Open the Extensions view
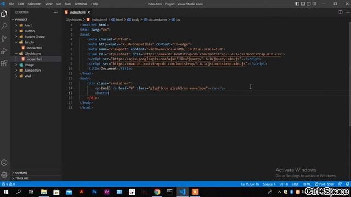The width and height of the screenshot is (351, 197). pos(4,63)
